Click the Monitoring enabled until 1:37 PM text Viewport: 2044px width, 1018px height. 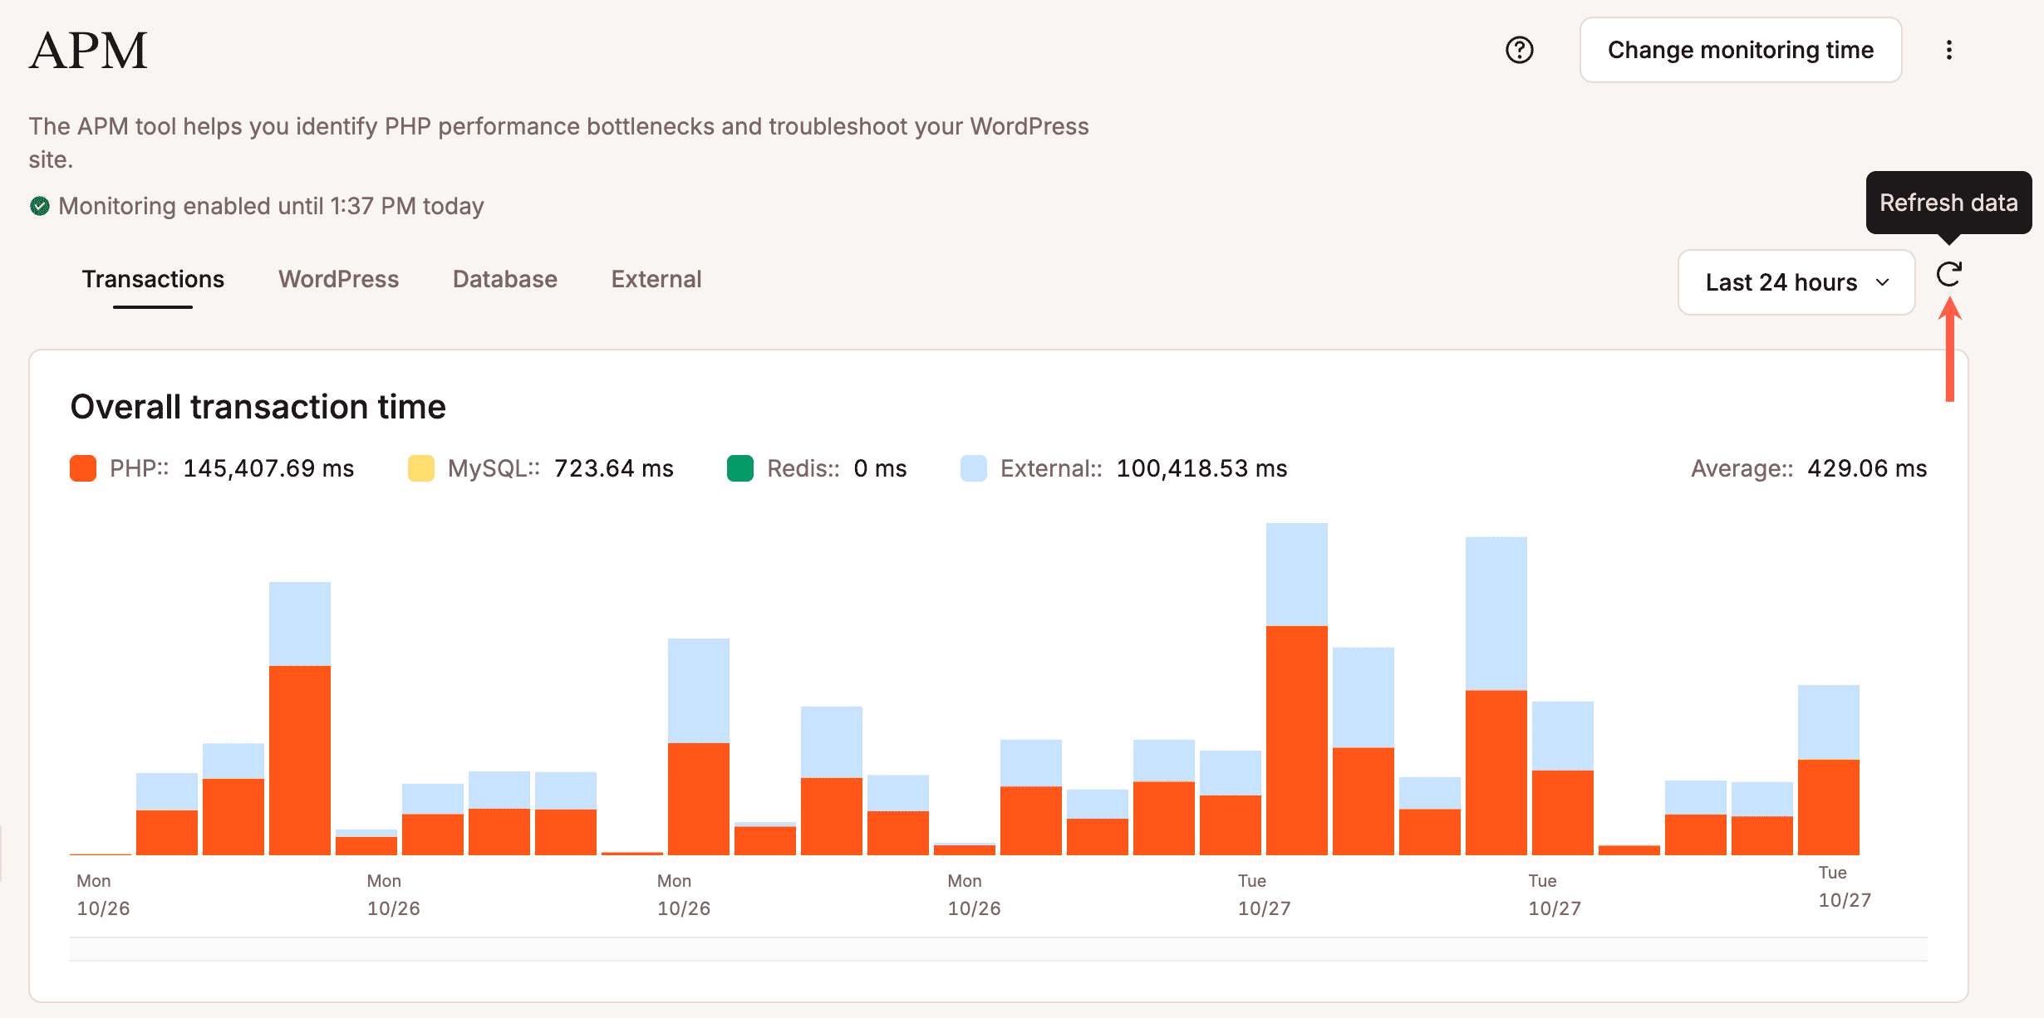tap(271, 206)
